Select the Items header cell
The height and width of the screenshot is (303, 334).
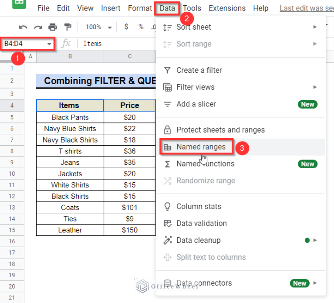point(70,106)
